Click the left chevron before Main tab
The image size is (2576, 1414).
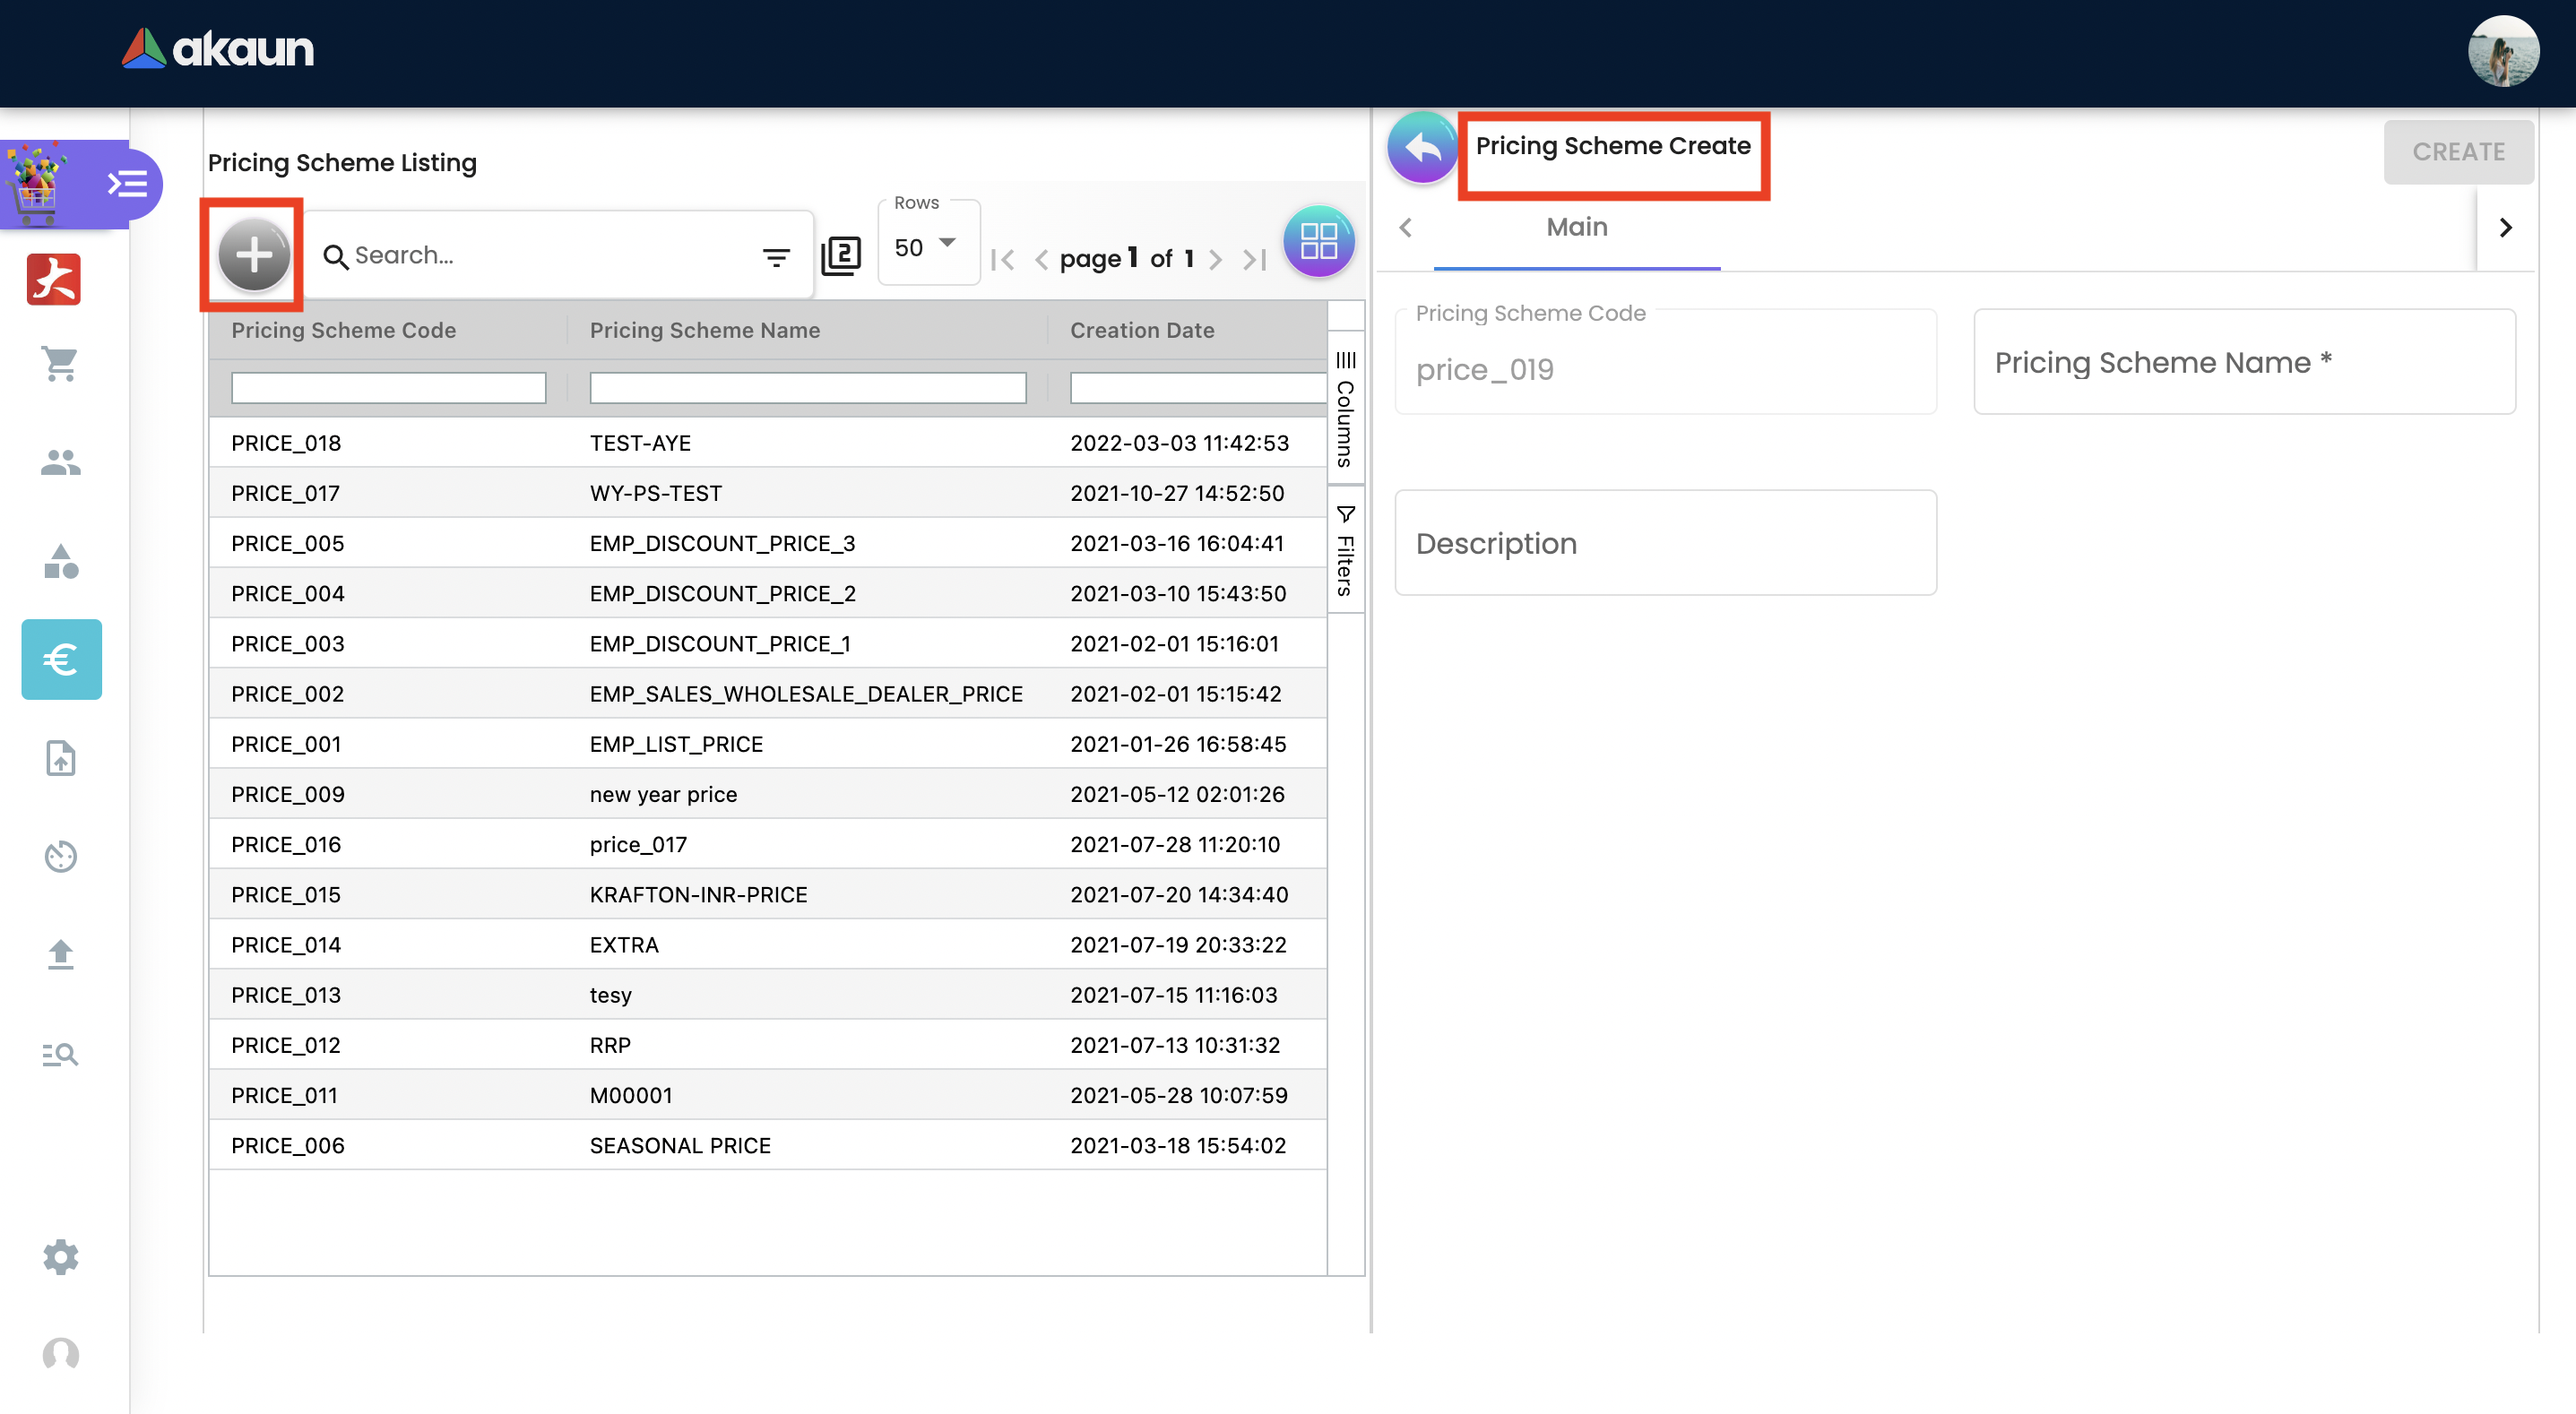pos(1405,228)
